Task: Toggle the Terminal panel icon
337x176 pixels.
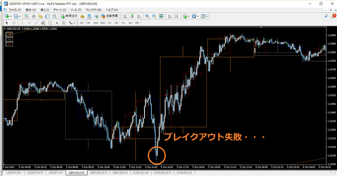Action: pyautogui.click(x=47, y=16)
